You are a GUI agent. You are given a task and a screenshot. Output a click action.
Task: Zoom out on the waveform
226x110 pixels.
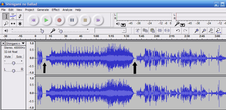(x=204, y=30)
